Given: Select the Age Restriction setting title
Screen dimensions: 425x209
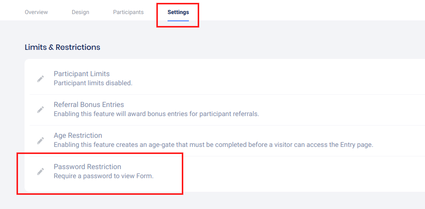Looking at the screenshot, I should [x=78, y=136].
